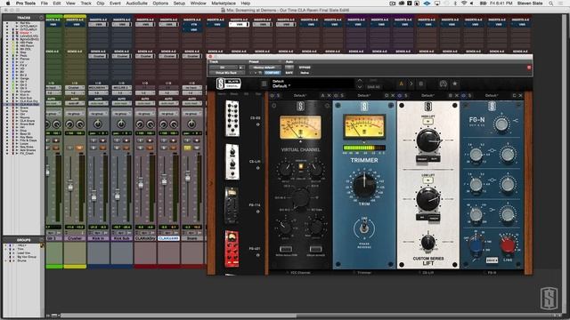Select the CLAKickW track name in mixer
This screenshot has width=570, height=320.
coord(168,238)
